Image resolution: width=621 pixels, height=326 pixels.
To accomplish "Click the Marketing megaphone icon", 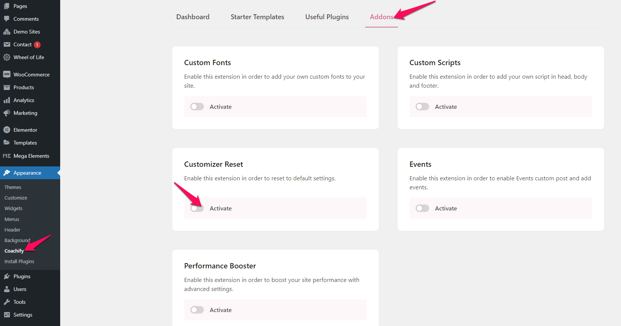I will (x=7, y=113).
